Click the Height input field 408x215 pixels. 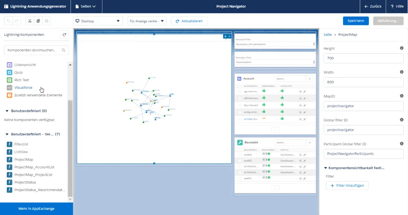coord(363,58)
